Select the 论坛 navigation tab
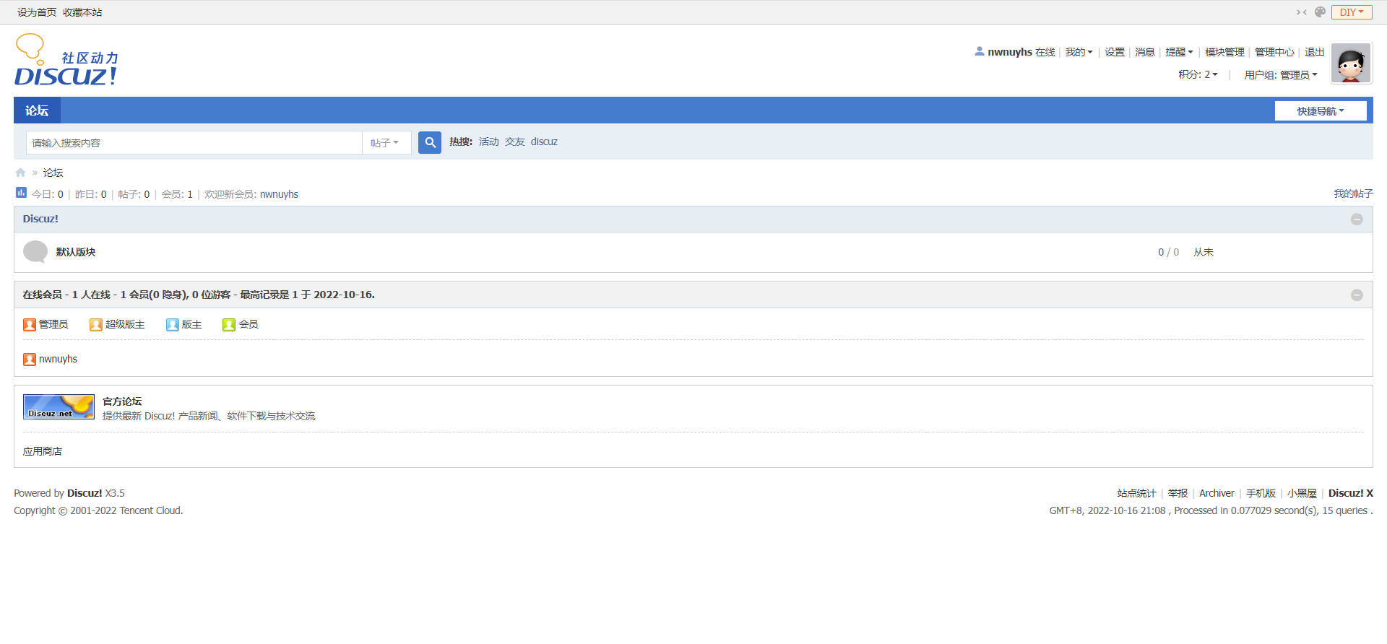 click(37, 110)
